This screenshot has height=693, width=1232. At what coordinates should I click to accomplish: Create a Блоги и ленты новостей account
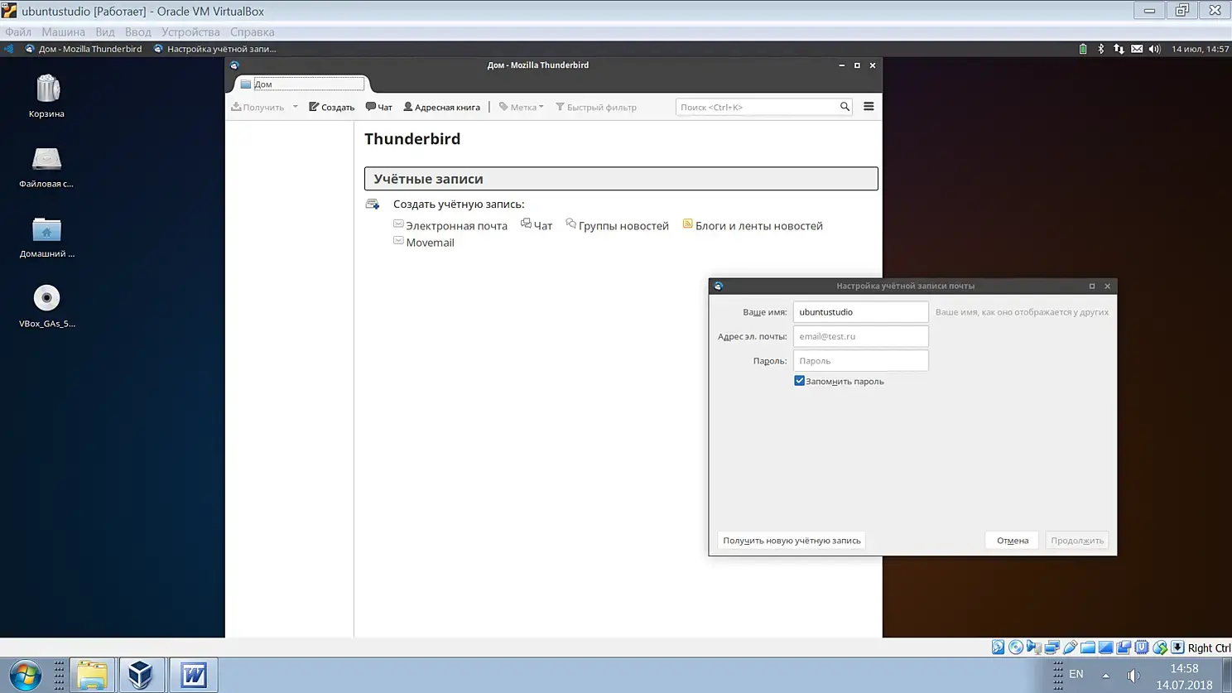758,226
